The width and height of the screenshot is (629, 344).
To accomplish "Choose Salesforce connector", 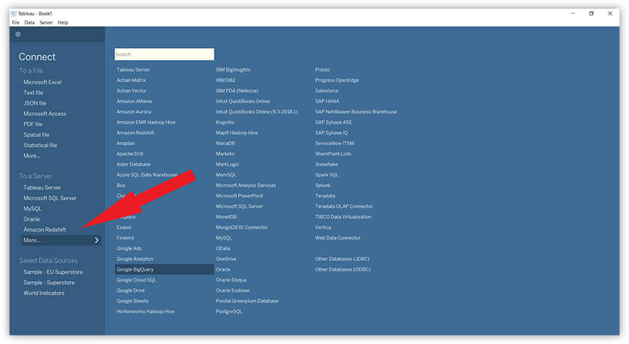I will coord(327,91).
